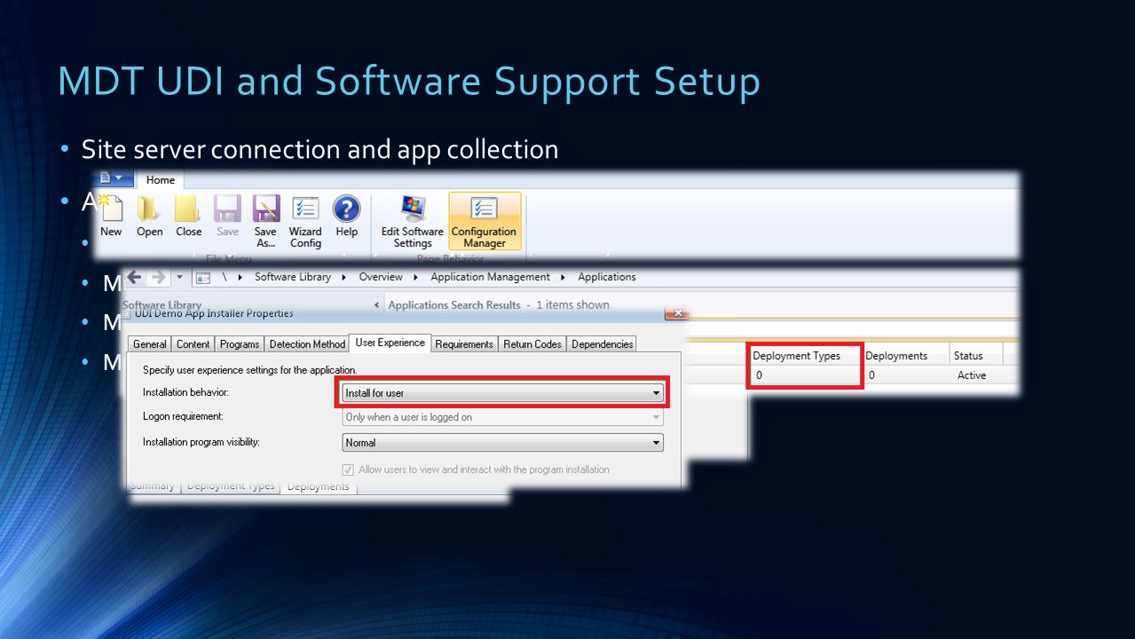Switch to the Summary bottom tab
Image resolution: width=1135 pixels, height=639 pixels.
pos(153,485)
